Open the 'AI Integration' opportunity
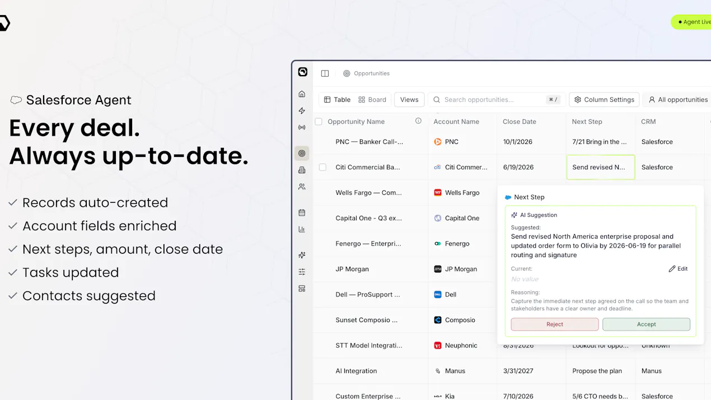 [356, 371]
